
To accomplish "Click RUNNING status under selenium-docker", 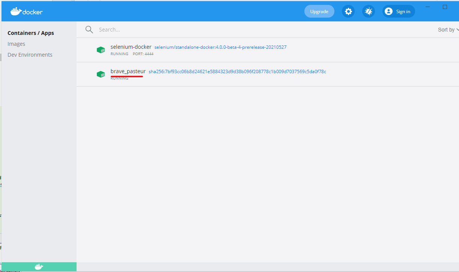I will [x=119, y=54].
